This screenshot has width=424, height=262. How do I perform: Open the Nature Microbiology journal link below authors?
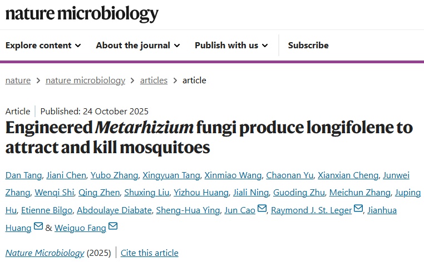[45, 253]
